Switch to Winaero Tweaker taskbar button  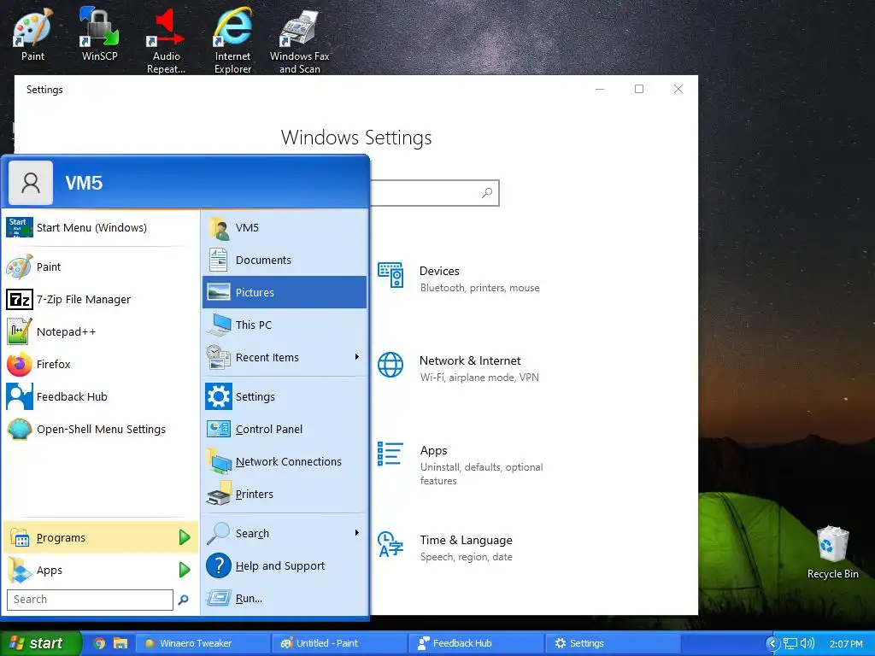(x=202, y=643)
